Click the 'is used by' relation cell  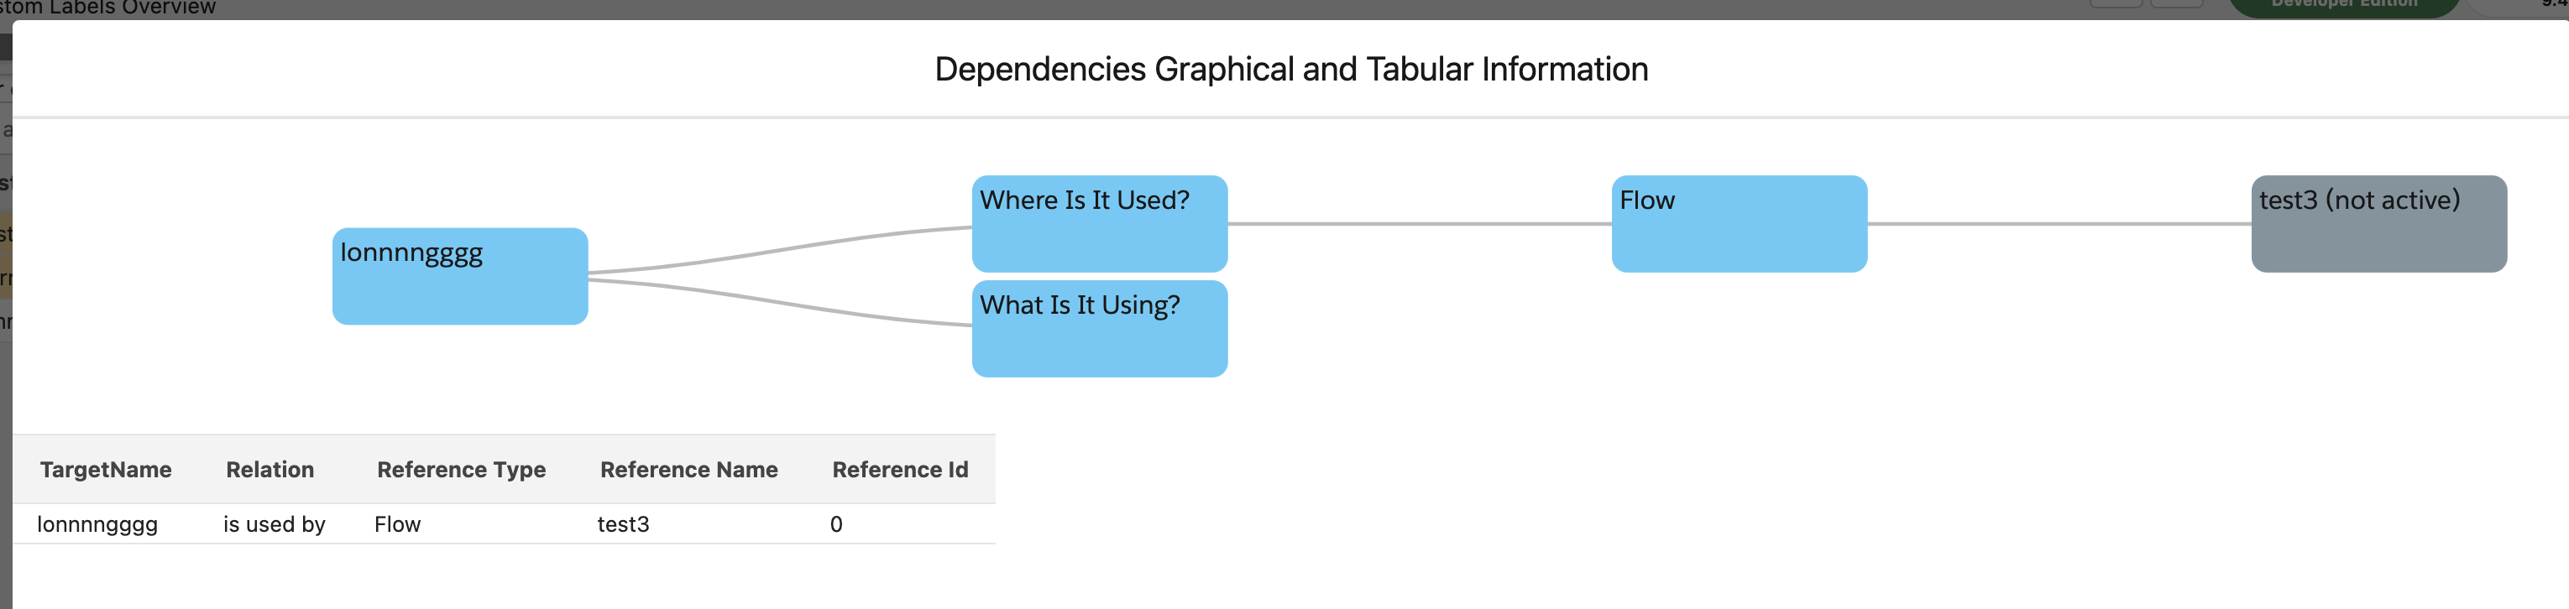(275, 524)
